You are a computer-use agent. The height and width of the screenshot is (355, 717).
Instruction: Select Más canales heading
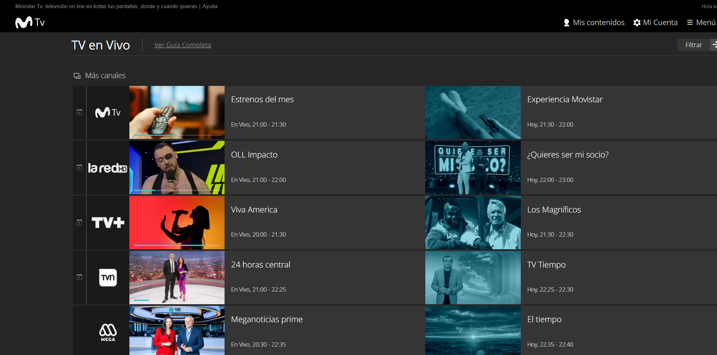105,75
